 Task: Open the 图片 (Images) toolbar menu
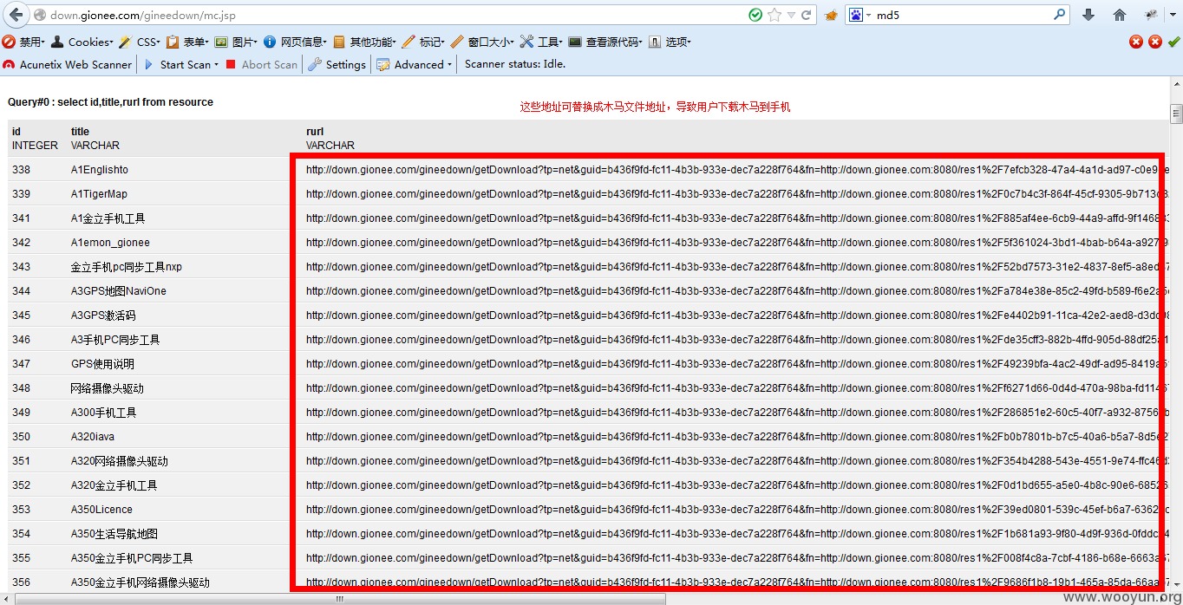tap(237, 42)
